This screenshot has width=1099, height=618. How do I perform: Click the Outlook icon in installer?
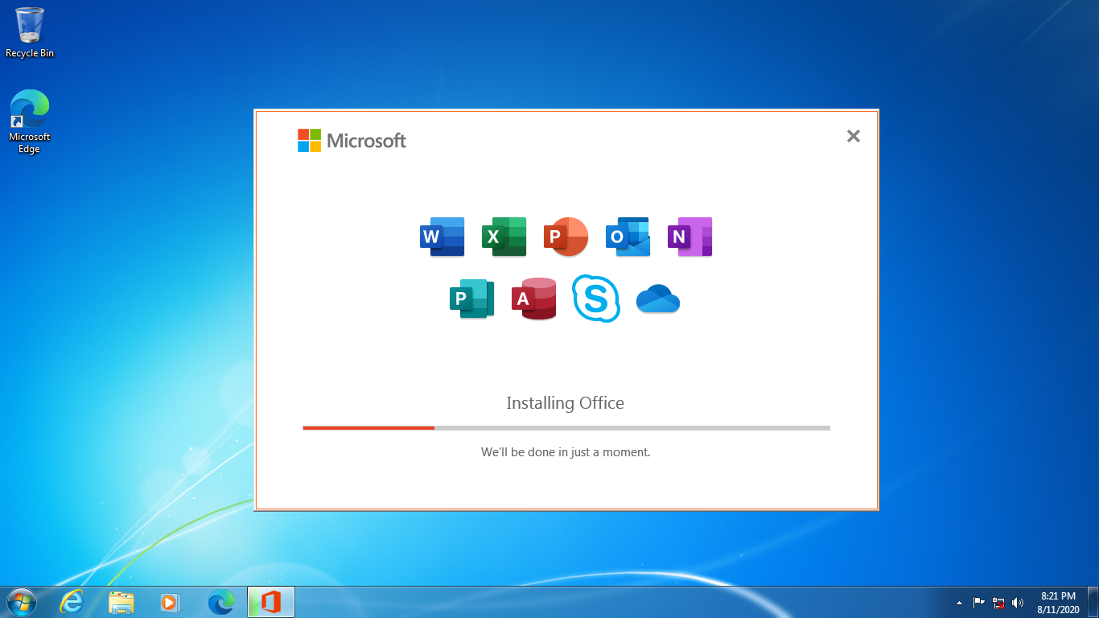tap(628, 237)
